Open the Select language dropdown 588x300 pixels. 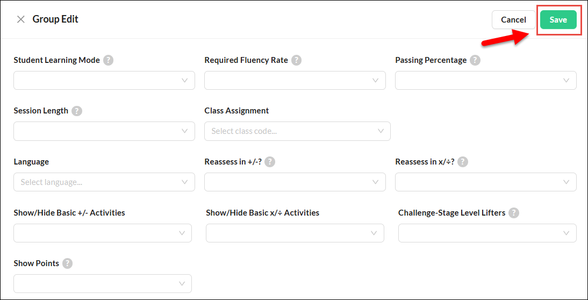[104, 182]
